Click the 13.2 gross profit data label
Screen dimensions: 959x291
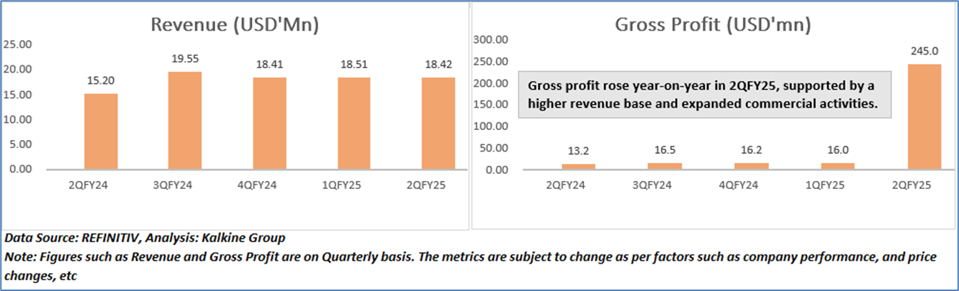578,152
